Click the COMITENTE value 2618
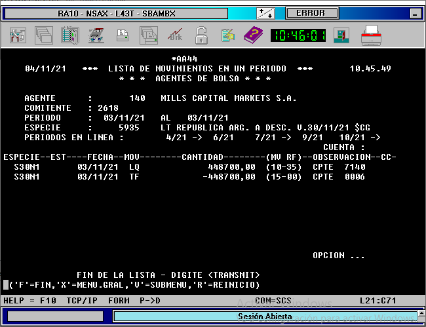The width and height of the screenshot is (426, 327). [108, 108]
